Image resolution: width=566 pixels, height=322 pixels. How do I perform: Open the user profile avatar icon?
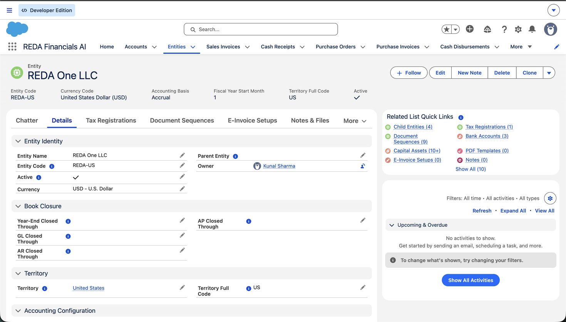(550, 29)
